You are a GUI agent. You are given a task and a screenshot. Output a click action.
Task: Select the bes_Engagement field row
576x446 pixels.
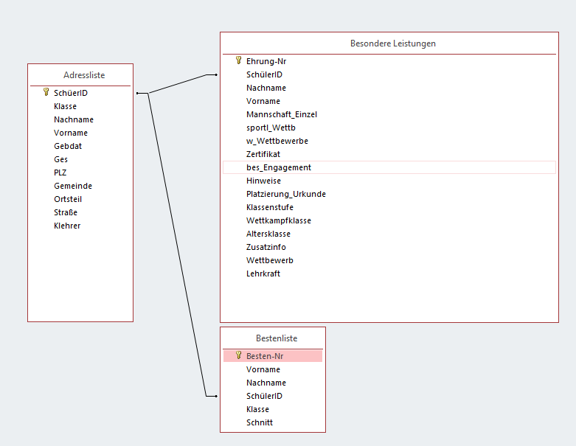[x=279, y=167]
